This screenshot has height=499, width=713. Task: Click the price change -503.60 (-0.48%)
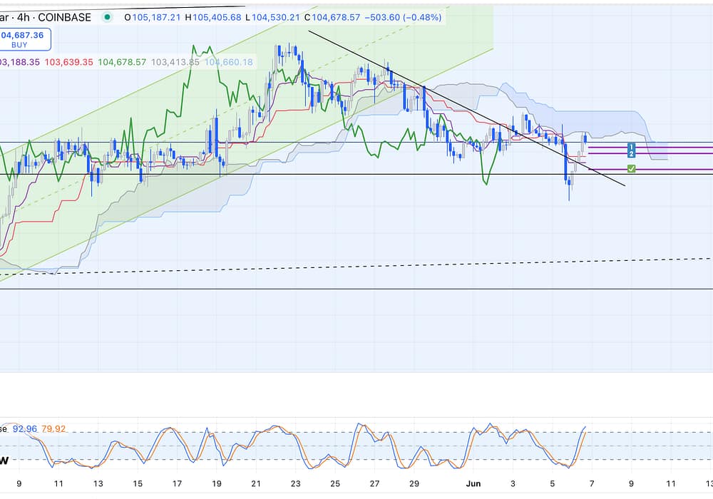tap(403, 17)
